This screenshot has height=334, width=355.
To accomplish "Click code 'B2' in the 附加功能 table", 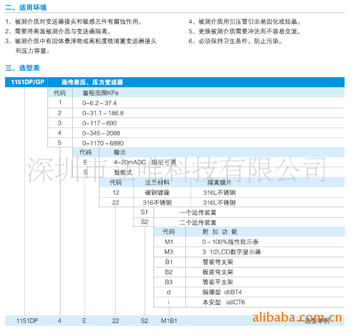I will [169, 272].
